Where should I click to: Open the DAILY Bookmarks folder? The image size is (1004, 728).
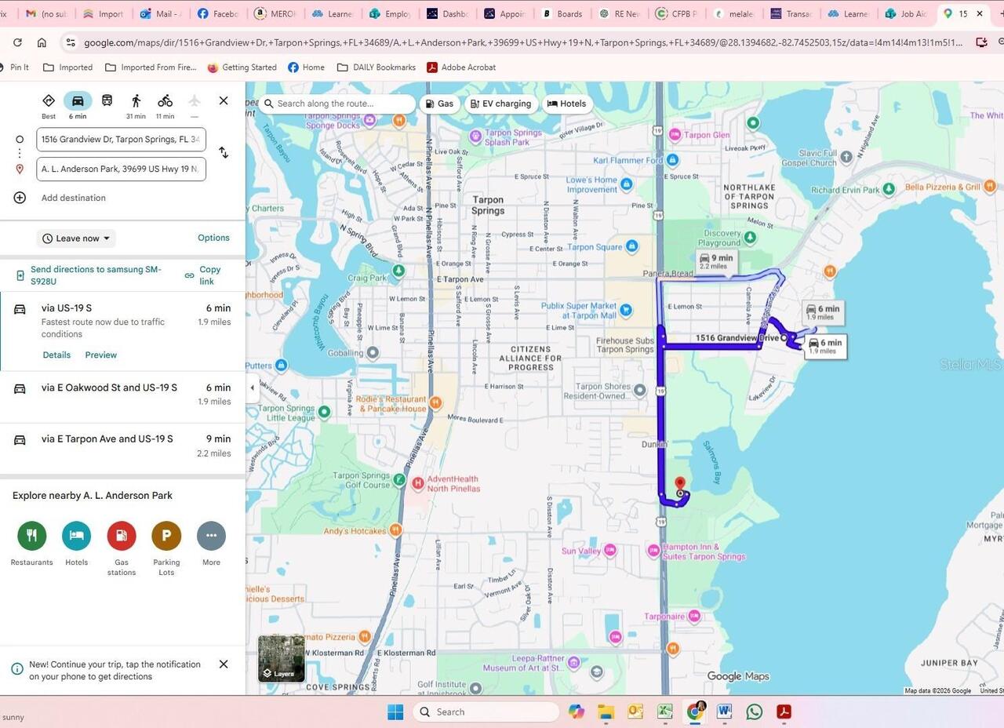coord(376,67)
